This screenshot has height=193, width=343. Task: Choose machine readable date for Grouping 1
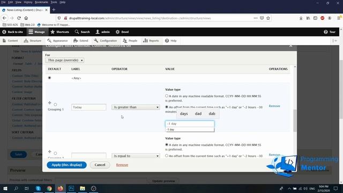tap(167, 96)
